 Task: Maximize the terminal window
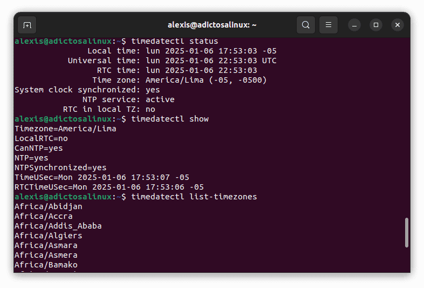coord(376,25)
